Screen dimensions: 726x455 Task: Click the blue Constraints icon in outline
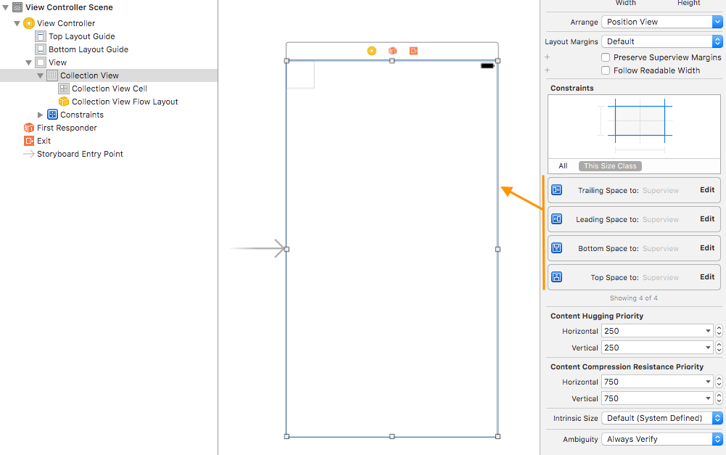52,115
